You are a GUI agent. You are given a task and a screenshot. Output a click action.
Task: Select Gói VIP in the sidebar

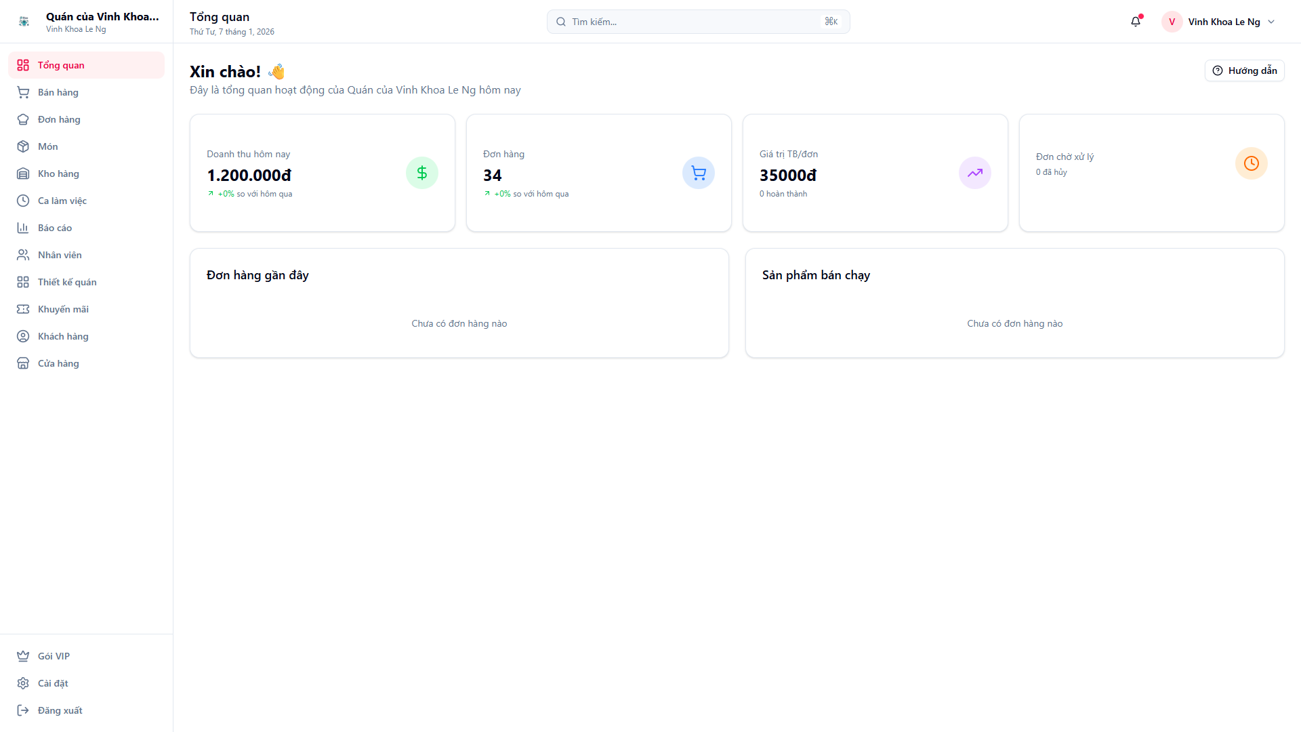click(x=53, y=656)
